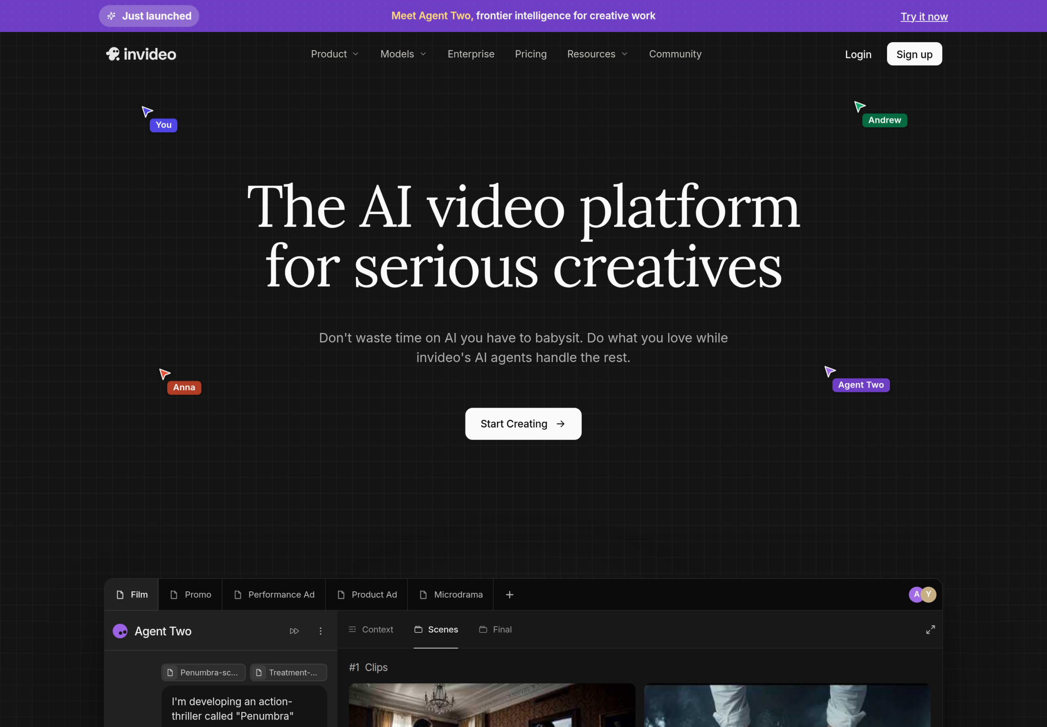Viewport: 1047px width, 727px height.
Task: Expand the Product dropdown menu
Action: click(335, 54)
